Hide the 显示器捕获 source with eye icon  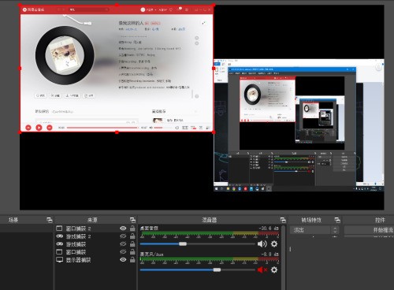coord(123,260)
